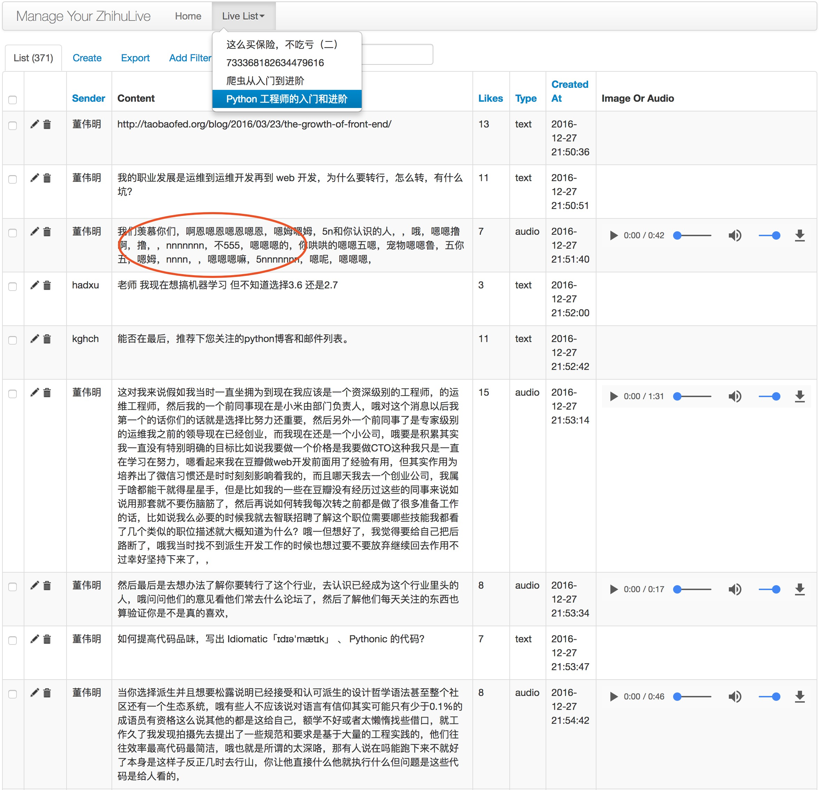Edit the taobaofed.org link message with pencil icon

click(34, 124)
